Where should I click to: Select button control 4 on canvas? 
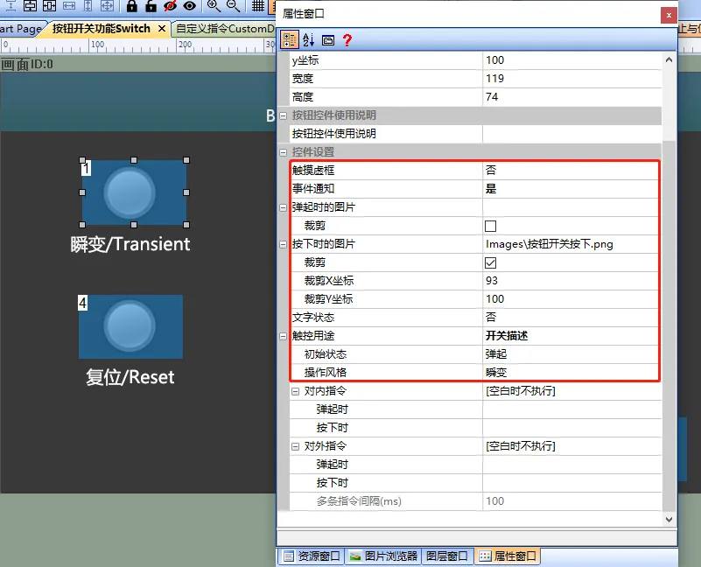130,326
